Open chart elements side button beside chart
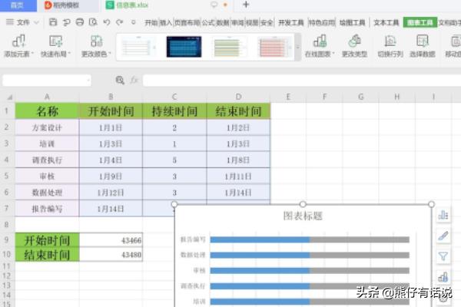This screenshot has width=461, height=307. pyautogui.click(x=443, y=216)
